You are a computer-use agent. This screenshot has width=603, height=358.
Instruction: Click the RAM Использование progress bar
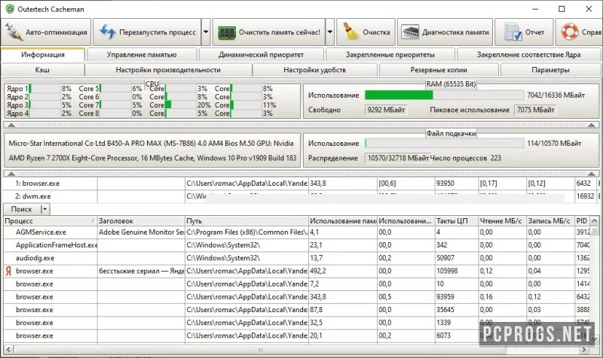(x=444, y=95)
